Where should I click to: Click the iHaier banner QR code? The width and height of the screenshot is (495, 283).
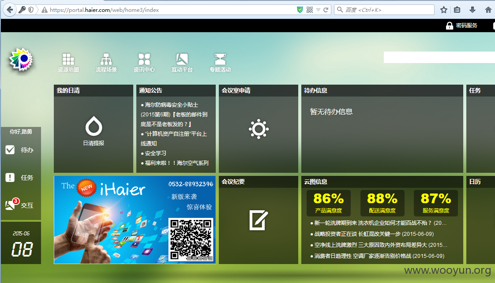(x=191, y=239)
